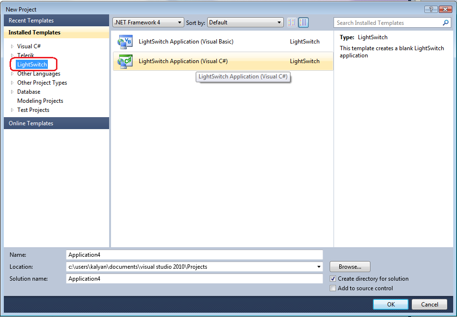Close the New Project dialog
The height and width of the screenshot is (317, 457).
point(446,9)
